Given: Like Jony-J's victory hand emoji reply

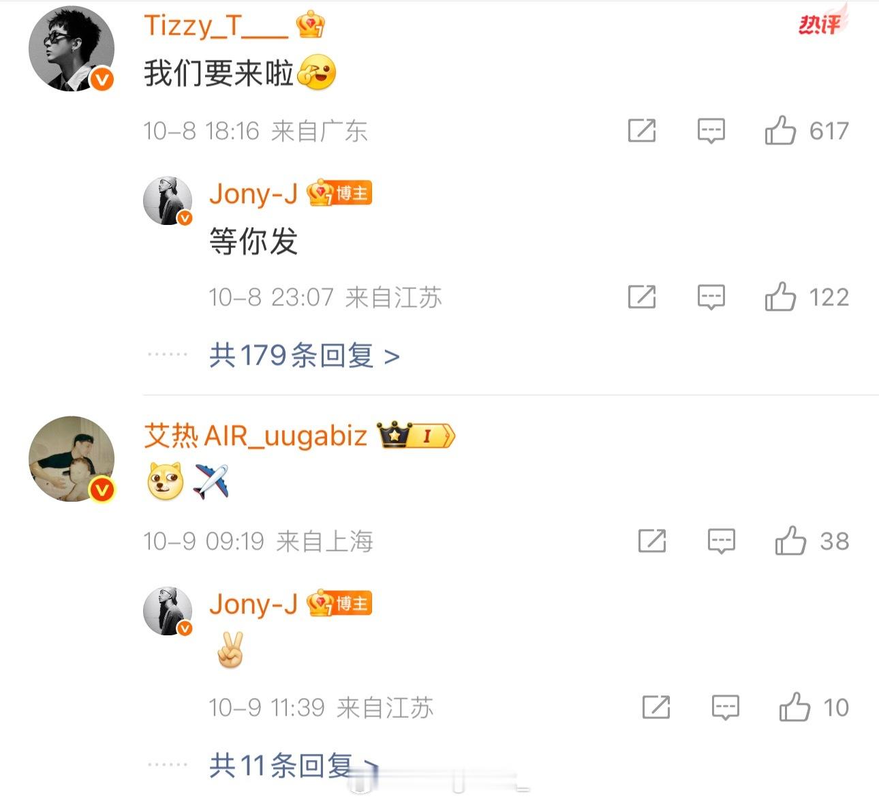Looking at the screenshot, I should click(x=795, y=707).
